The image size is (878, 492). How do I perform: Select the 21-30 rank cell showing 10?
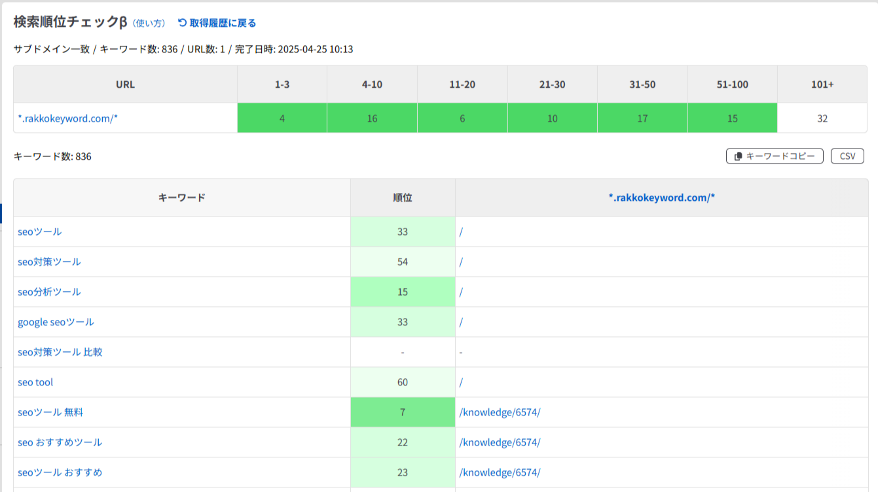click(553, 118)
